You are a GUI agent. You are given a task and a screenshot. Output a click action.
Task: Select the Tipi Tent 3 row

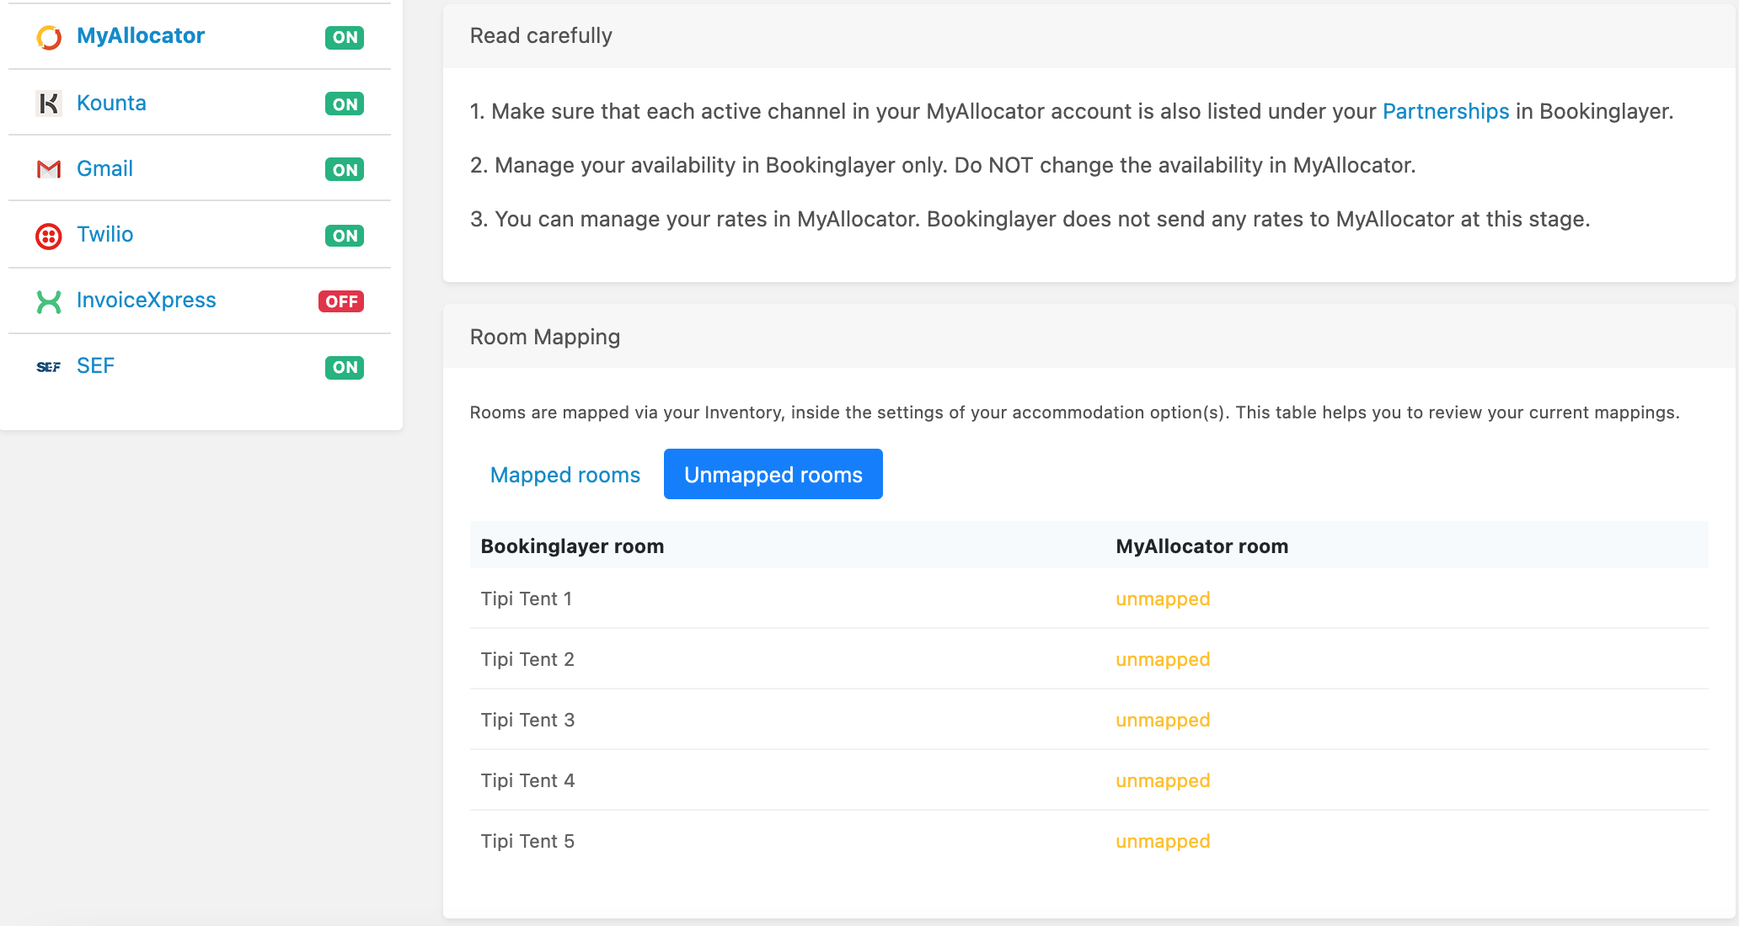pyautogui.click(x=1089, y=720)
